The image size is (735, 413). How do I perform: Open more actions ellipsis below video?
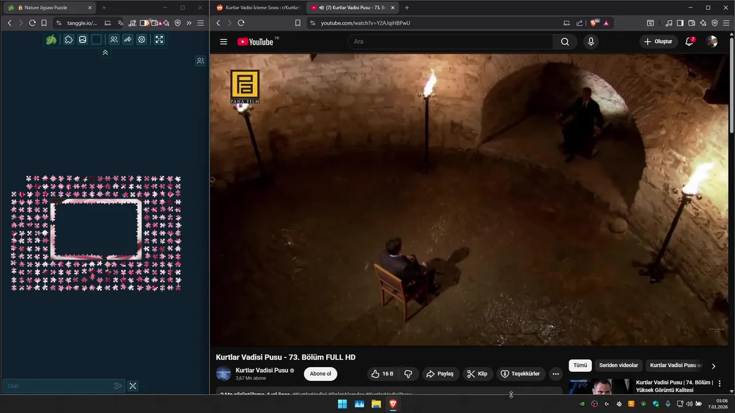pos(555,373)
